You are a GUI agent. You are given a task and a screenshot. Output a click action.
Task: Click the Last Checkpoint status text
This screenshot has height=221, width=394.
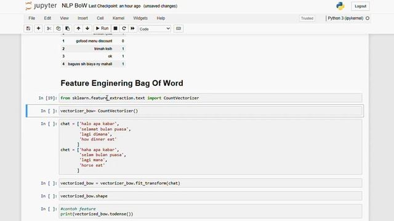point(115,6)
